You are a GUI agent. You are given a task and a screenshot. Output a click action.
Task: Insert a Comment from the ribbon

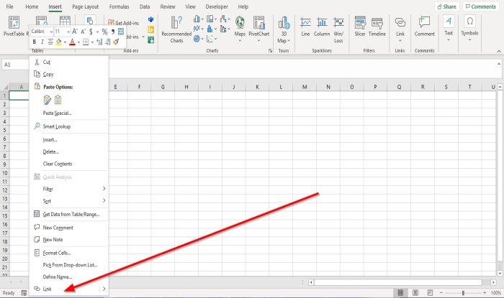pos(424,27)
